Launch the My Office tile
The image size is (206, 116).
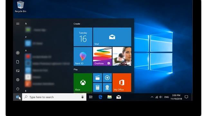tap(122, 82)
